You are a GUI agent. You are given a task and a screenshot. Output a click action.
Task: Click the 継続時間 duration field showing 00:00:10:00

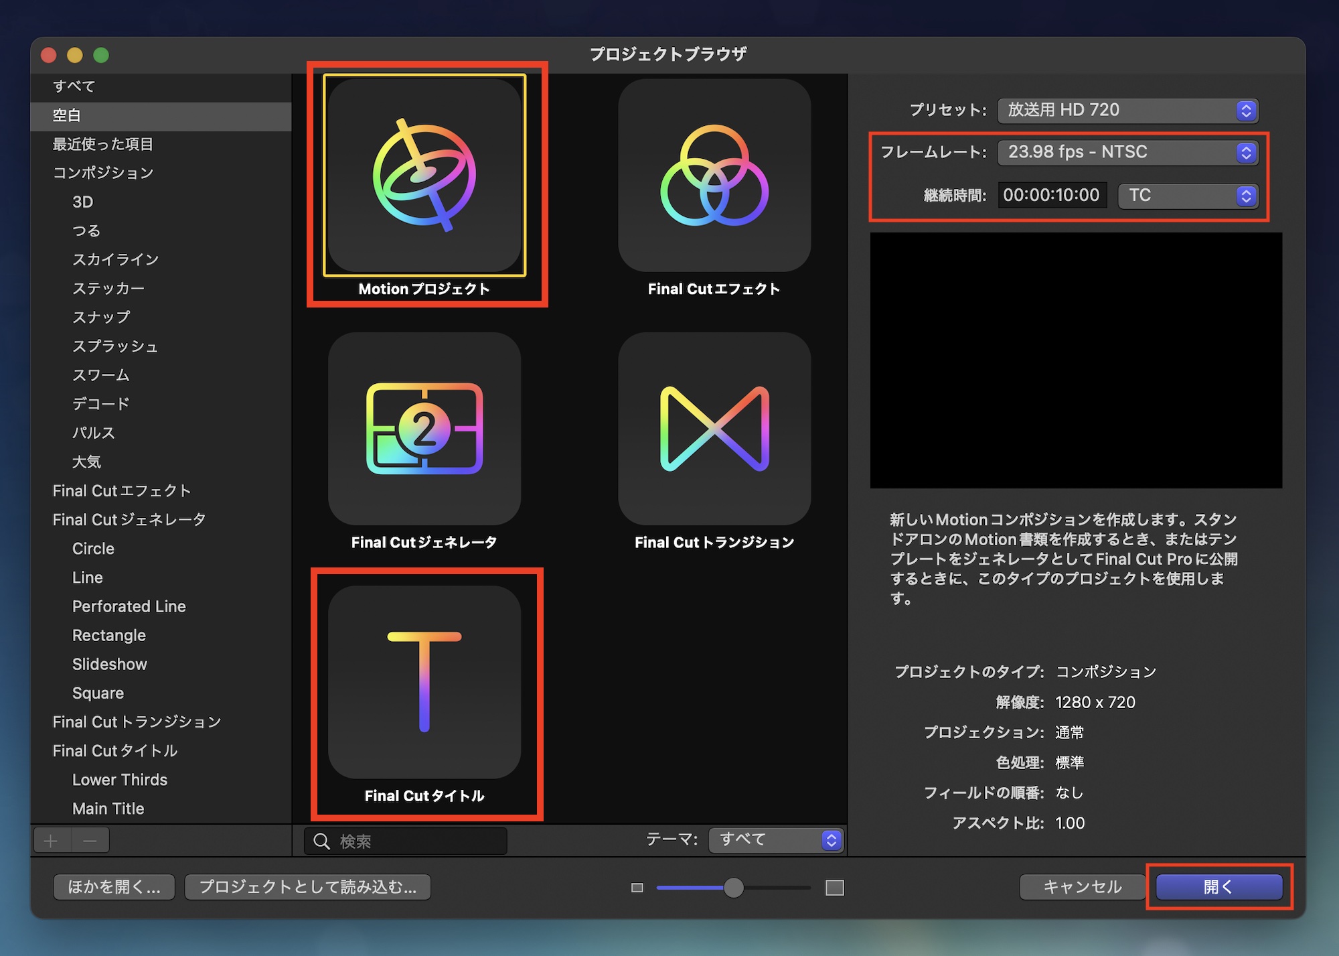(x=1051, y=195)
